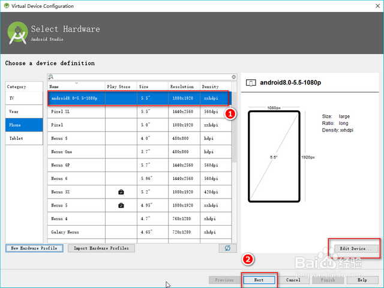
Task: Click the Previous button
Action: click(x=224, y=280)
